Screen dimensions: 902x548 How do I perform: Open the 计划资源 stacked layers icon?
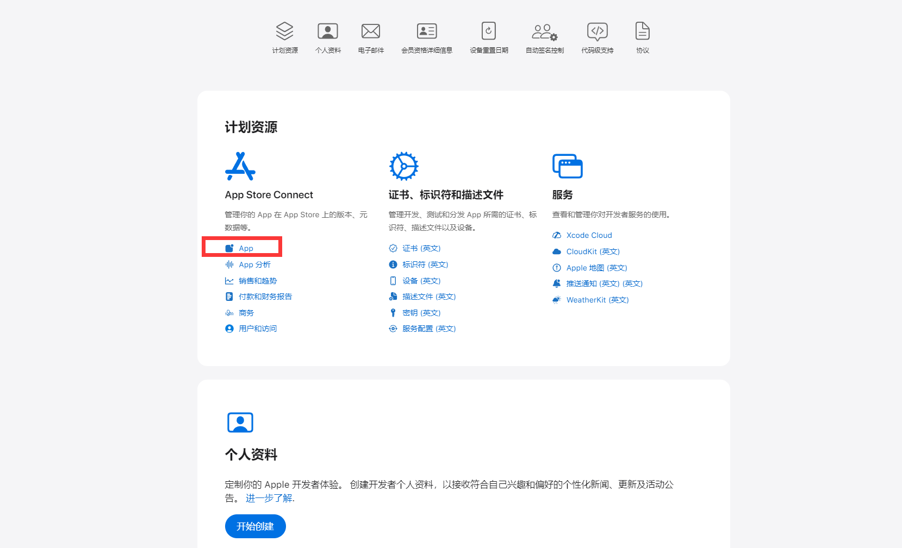[x=284, y=31]
